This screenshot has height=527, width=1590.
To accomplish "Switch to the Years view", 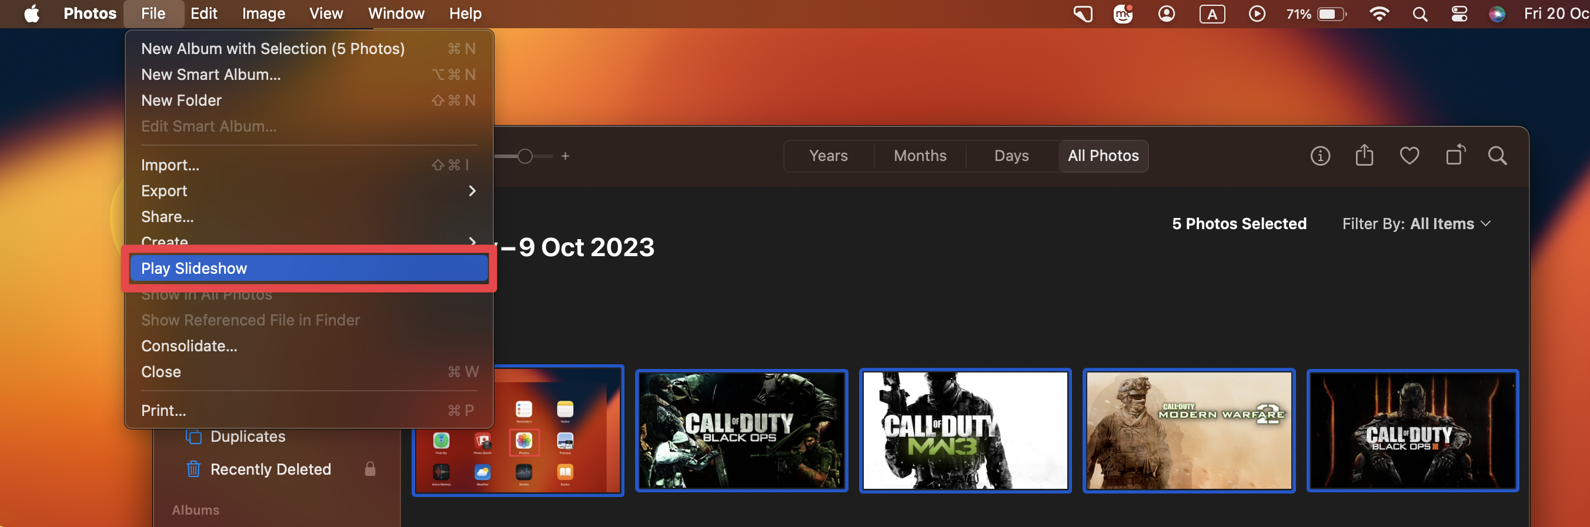I will (x=828, y=156).
